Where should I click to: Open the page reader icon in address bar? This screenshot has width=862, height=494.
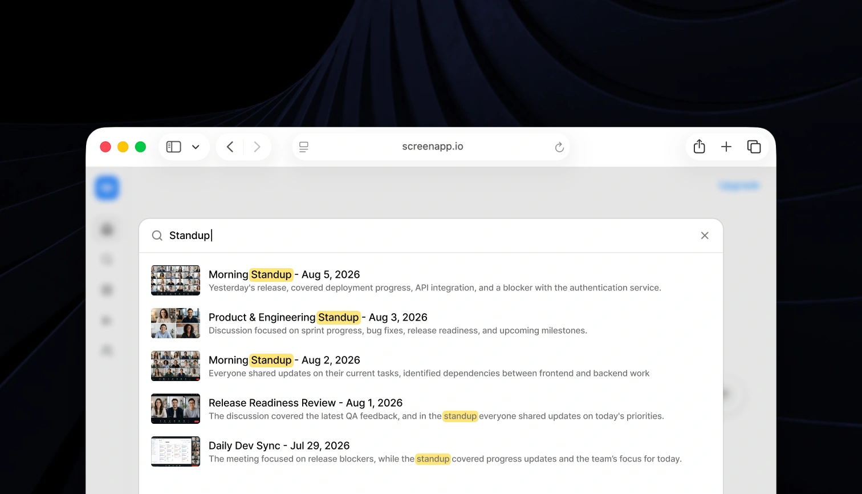[304, 147]
